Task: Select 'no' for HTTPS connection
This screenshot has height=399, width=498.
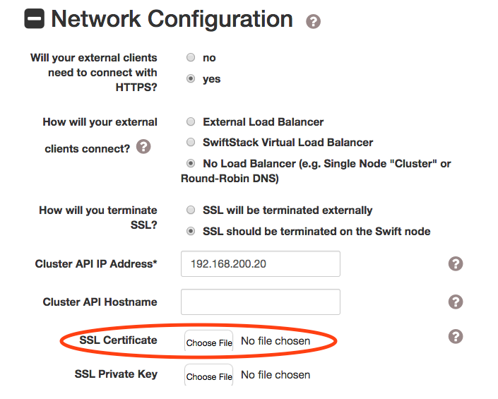Action: click(x=191, y=57)
